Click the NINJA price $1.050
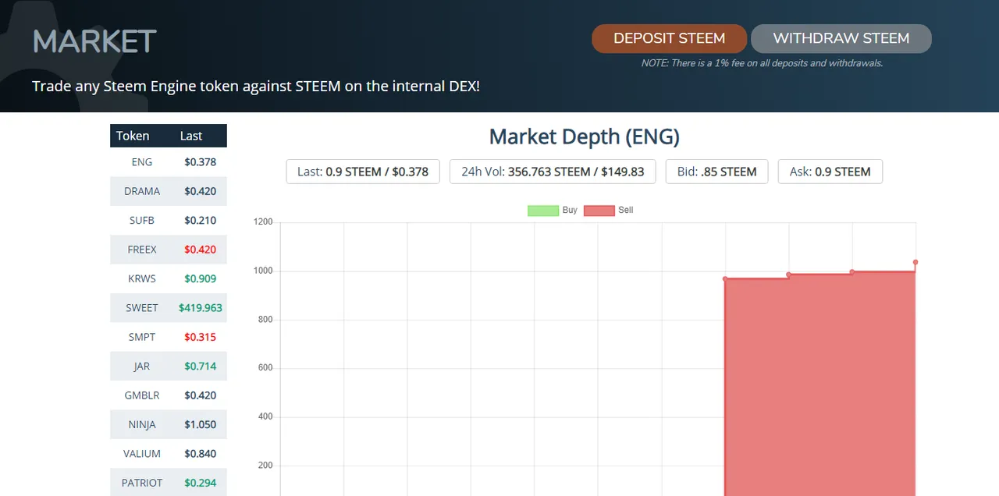The height and width of the screenshot is (496, 999). click(201, 424)
